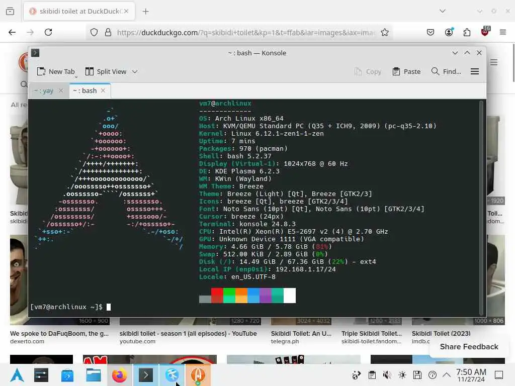This screenshot has height=386, width=515.
Task: Click purple color block in fastfetch output
Action: click(266, 296)
